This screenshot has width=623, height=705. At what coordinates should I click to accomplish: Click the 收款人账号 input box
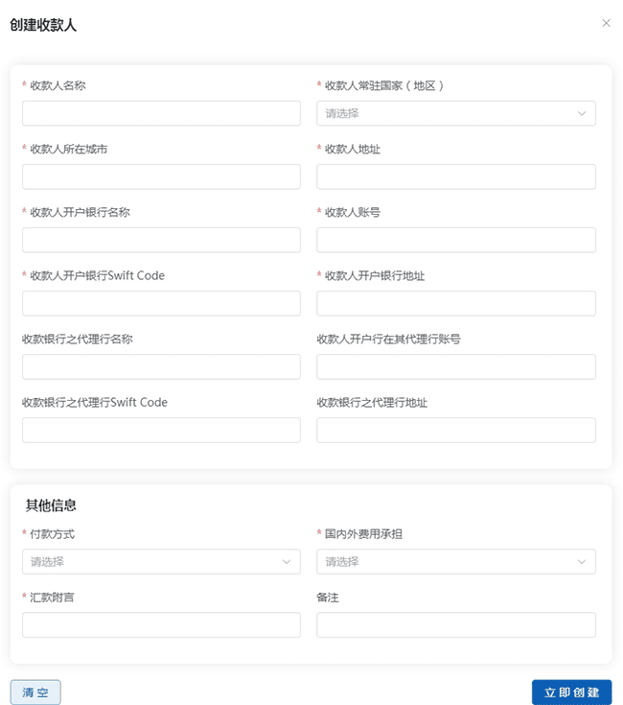pyautogui.click(x=455, y=240)
